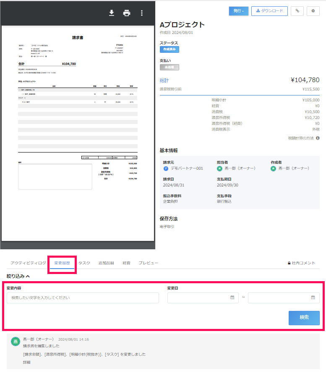Click the 総計 link

coord(164,80)
